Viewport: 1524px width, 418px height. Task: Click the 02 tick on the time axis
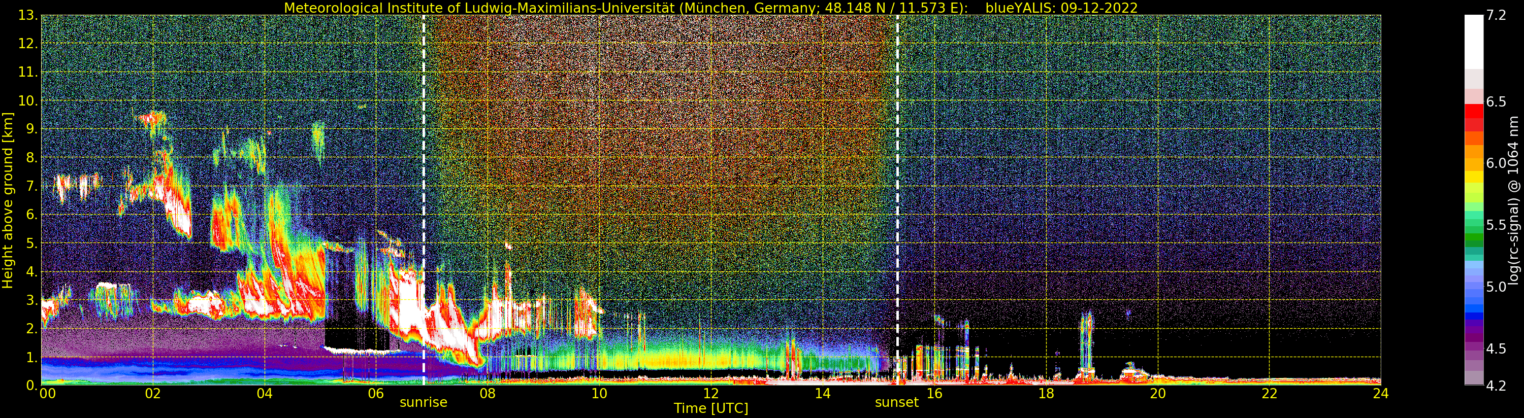(153, 393)
